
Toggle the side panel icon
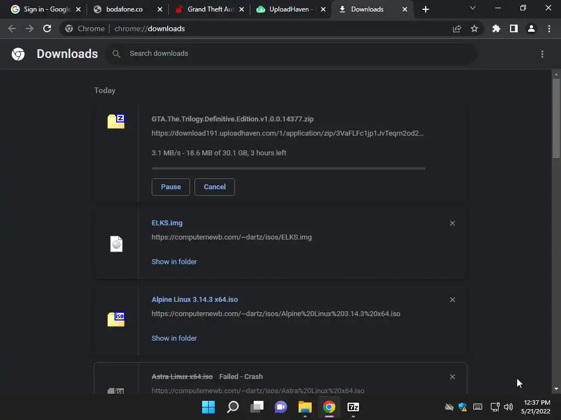(x=514, y=28)
